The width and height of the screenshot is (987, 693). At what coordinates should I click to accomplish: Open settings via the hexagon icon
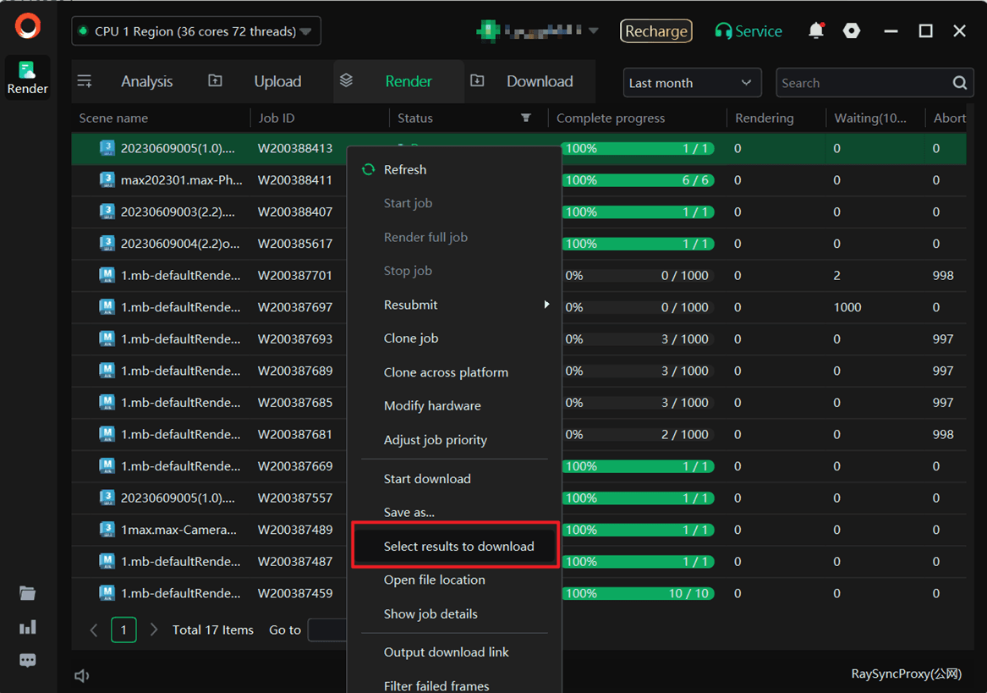[x=852, y=31]
